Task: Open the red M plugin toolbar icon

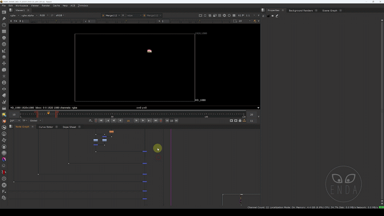Action: tap(4, 121)
